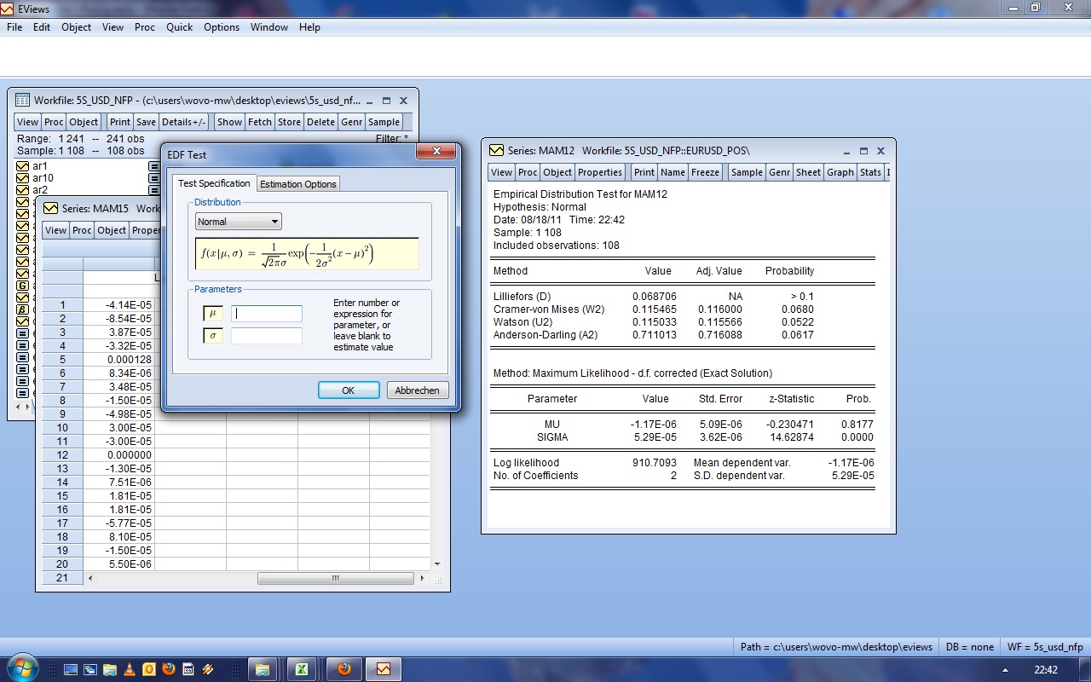Click Save in the Workfile toolbar
The image size is (1091, 682).
tap(146, 122)
